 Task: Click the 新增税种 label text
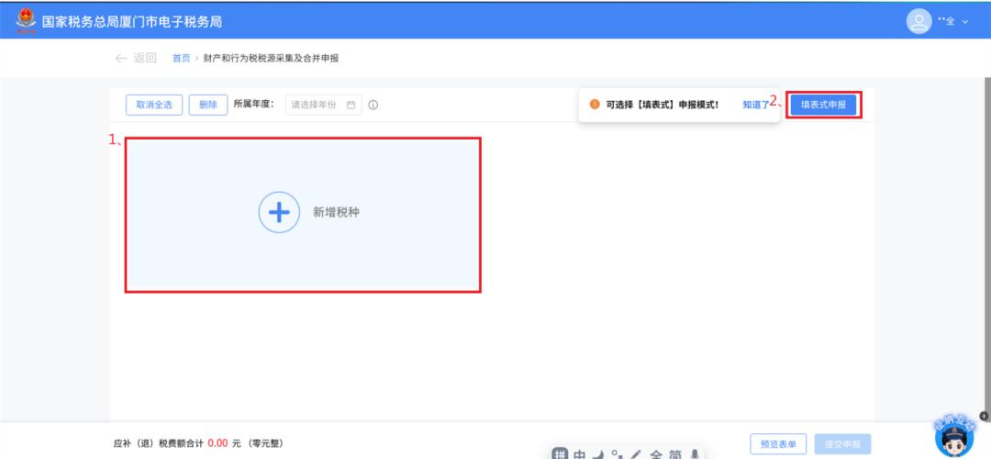336,212
